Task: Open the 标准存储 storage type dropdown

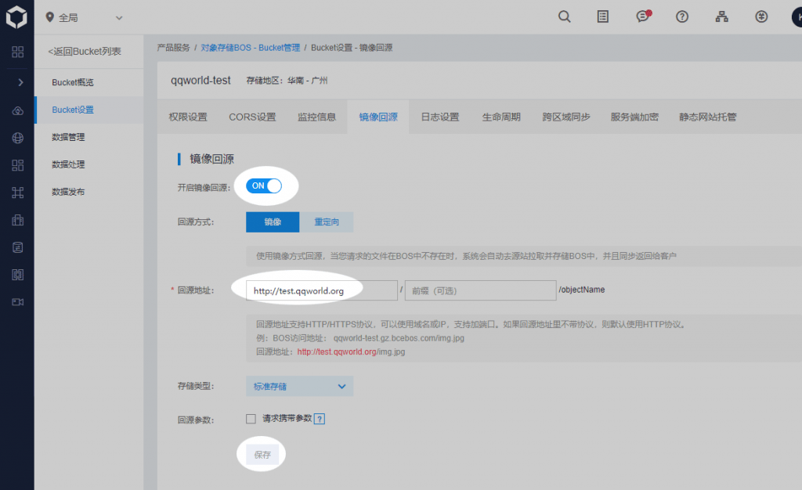Action: click(x=299, y=386)
